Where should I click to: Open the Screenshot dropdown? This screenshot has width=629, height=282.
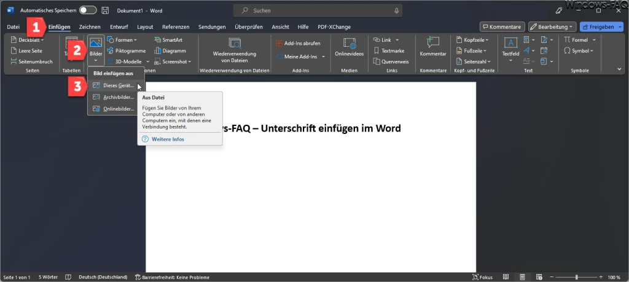173,61
